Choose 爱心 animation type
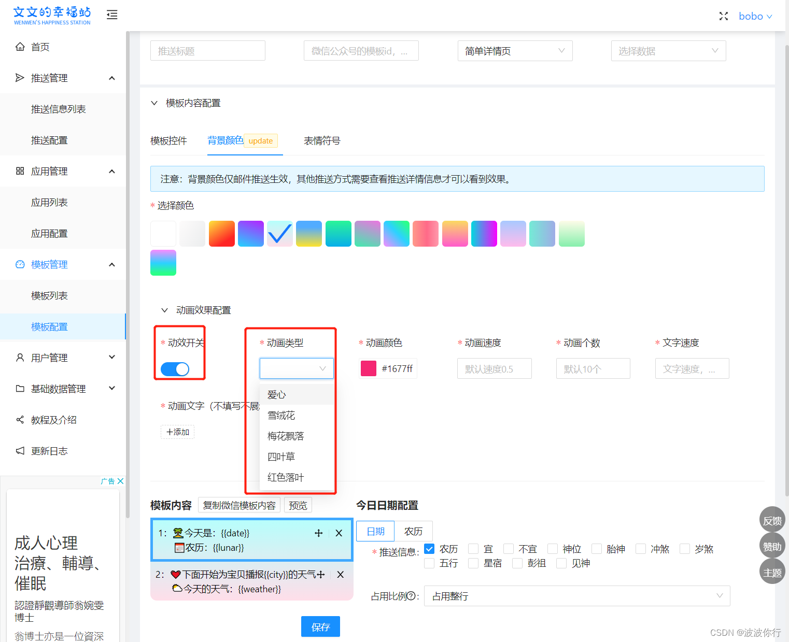Viewport: 789px width, 642px height. 297,394
